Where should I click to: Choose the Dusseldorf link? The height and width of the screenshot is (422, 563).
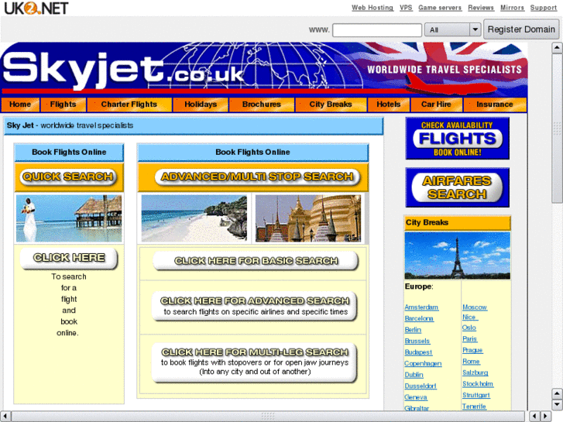pyautogui.click(x=420, y=386)
